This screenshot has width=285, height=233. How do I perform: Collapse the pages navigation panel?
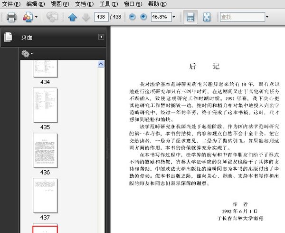[101, 37]
